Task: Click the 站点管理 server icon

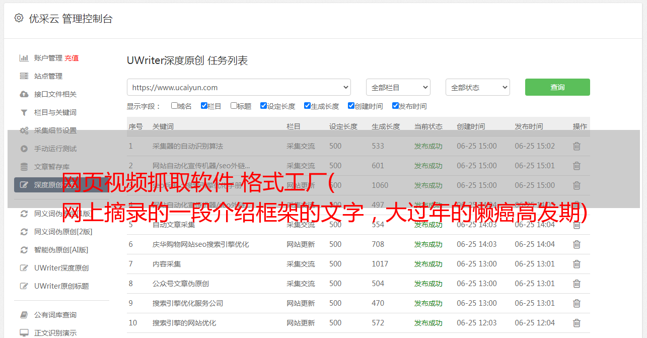Action: coord(24,76)
